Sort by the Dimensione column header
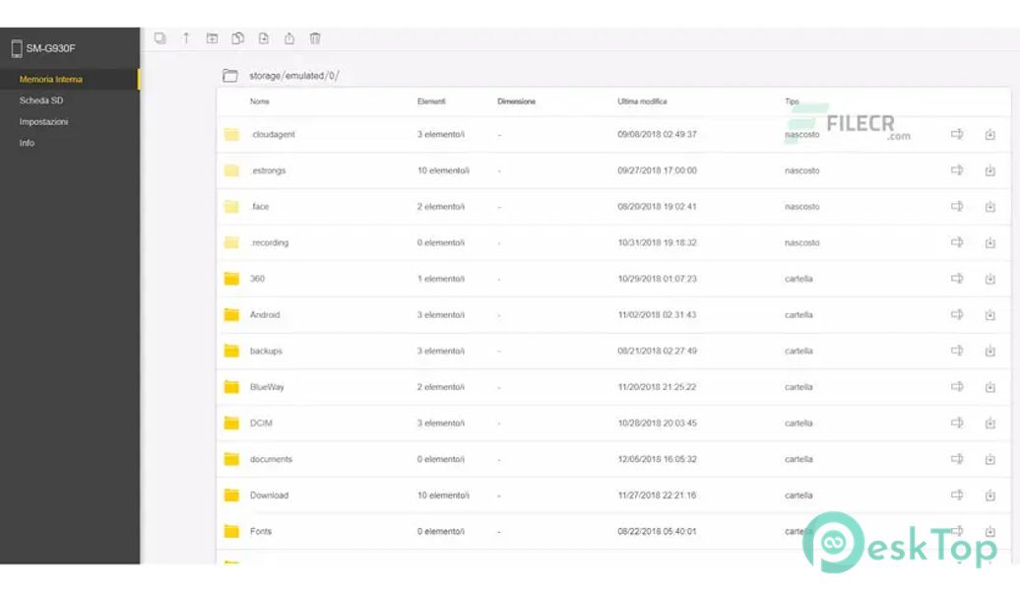The width and height of the screenshot is (1020, 591). coord(517,101)
